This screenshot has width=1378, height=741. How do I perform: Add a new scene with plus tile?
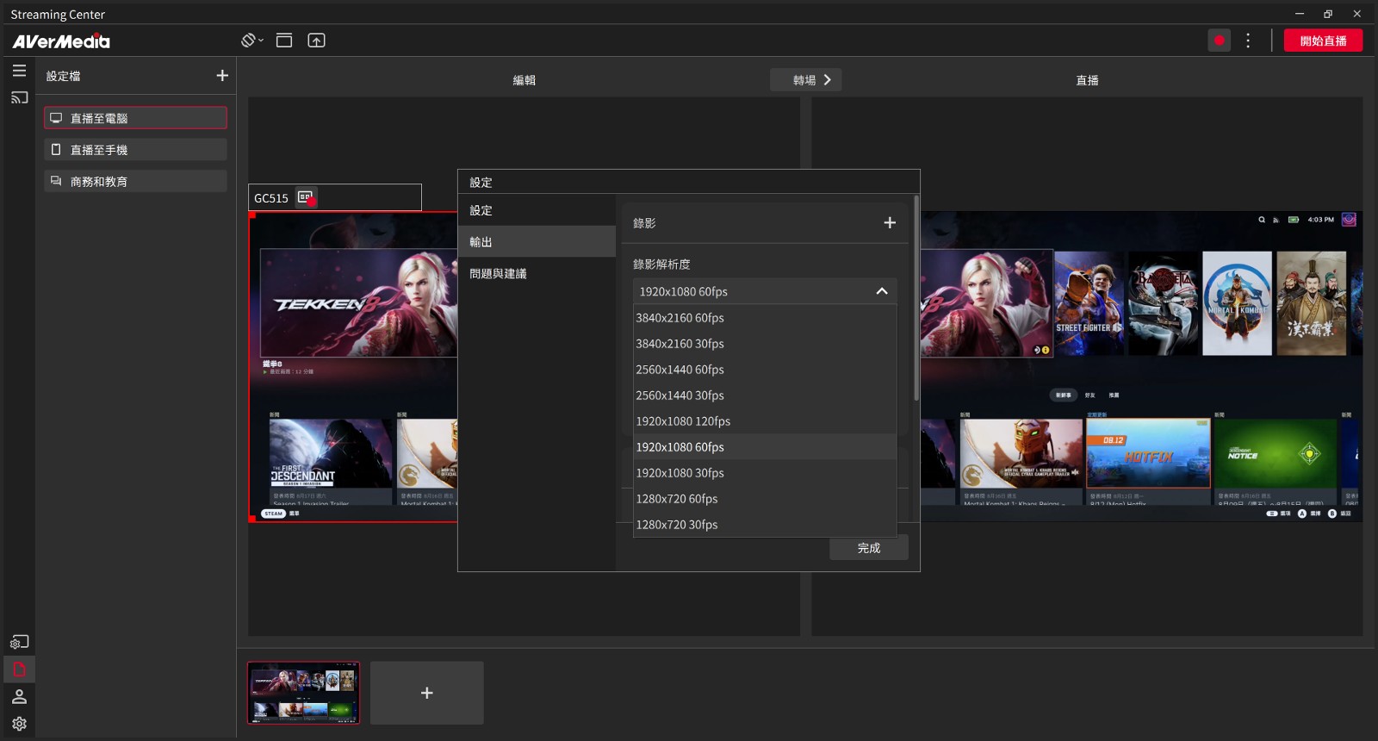(427, 693)
